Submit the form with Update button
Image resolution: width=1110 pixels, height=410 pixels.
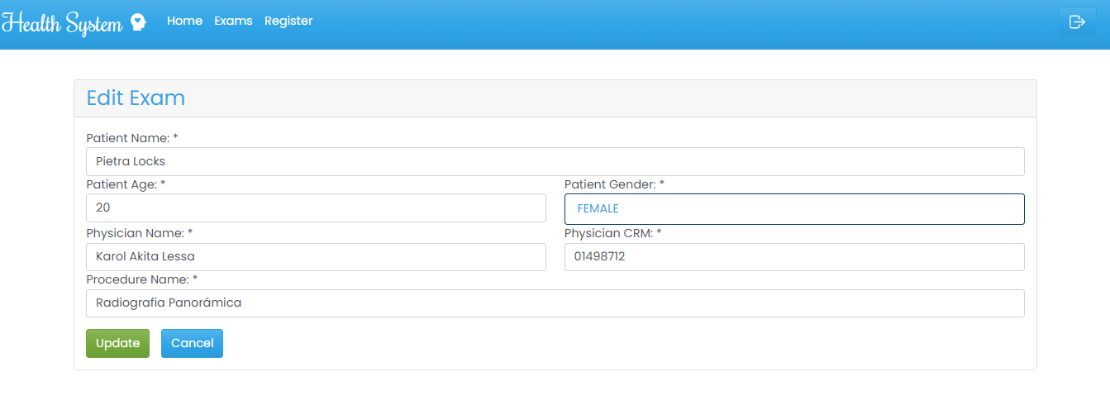117,343
